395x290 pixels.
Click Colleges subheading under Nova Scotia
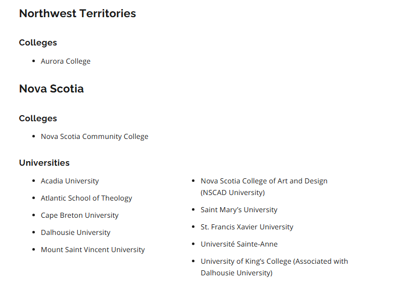click(x=38, y=118)
